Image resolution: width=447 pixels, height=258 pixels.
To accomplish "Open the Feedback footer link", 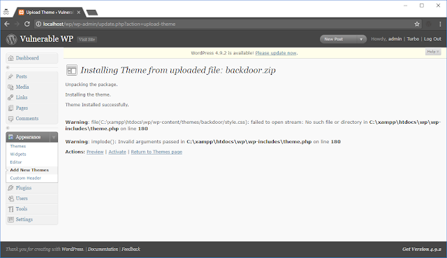I will click(131, 250).
